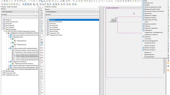Choose 'Импортировать...' in the menu
Viewport: 170px width, 95px height.
150,55
